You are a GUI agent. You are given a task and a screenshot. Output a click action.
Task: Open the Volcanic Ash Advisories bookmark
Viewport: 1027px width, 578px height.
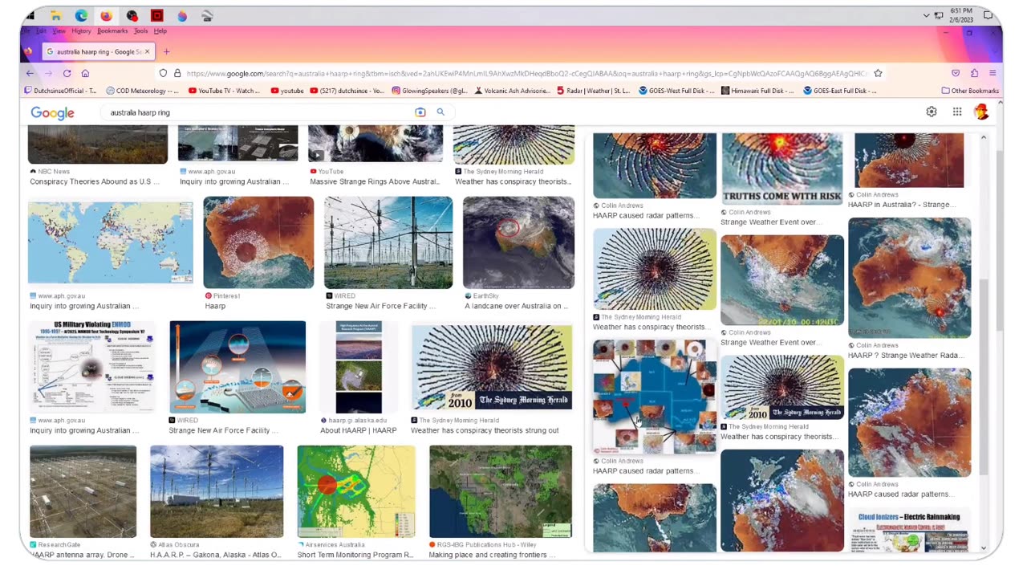click(512, 91)
